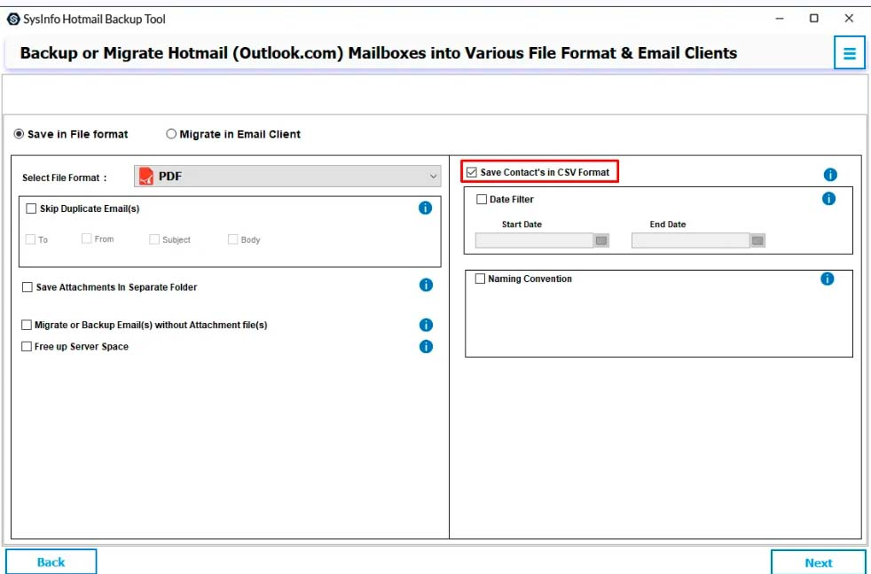
Task: Click info icon for Save Attachments In Separate Folder
Action: 426,285
